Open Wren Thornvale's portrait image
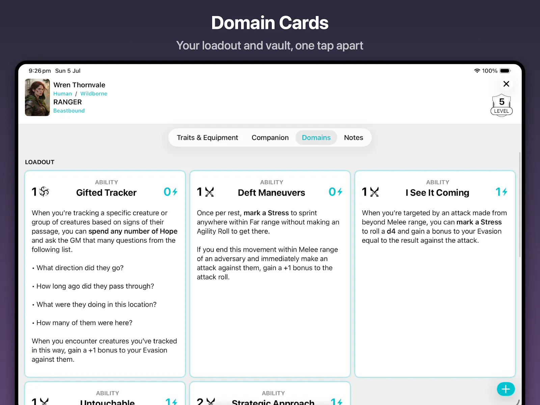Screen dimensions: 540x405 [37, 97]
